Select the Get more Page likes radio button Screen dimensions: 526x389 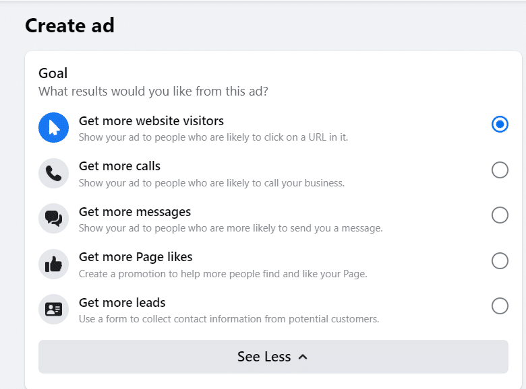[x=500, y=260]
